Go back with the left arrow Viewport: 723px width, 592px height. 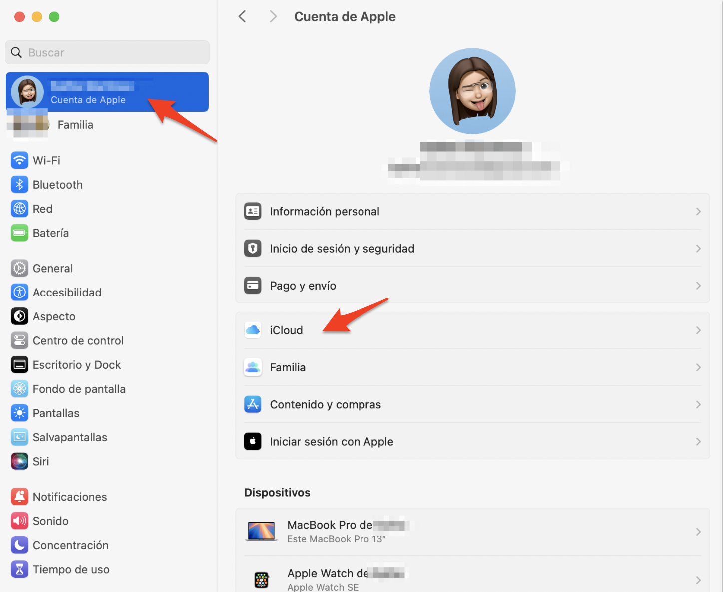point(242,17)
